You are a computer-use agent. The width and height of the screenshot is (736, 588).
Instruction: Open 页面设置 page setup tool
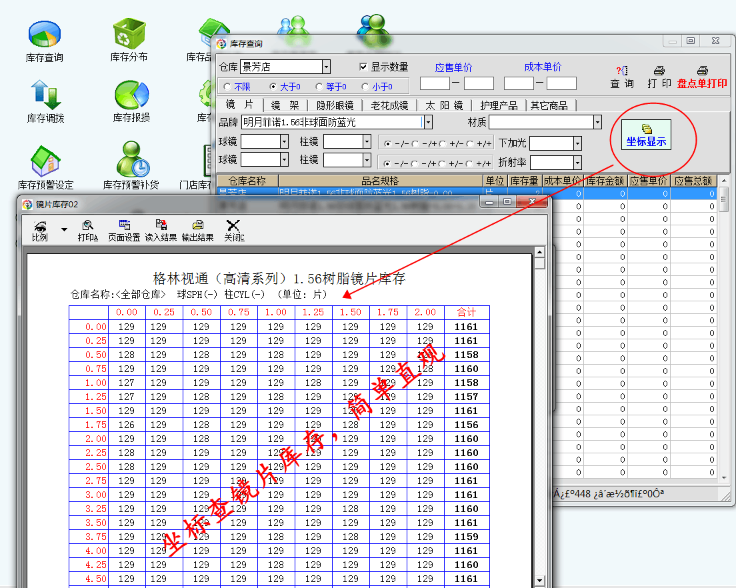point(124,230)
